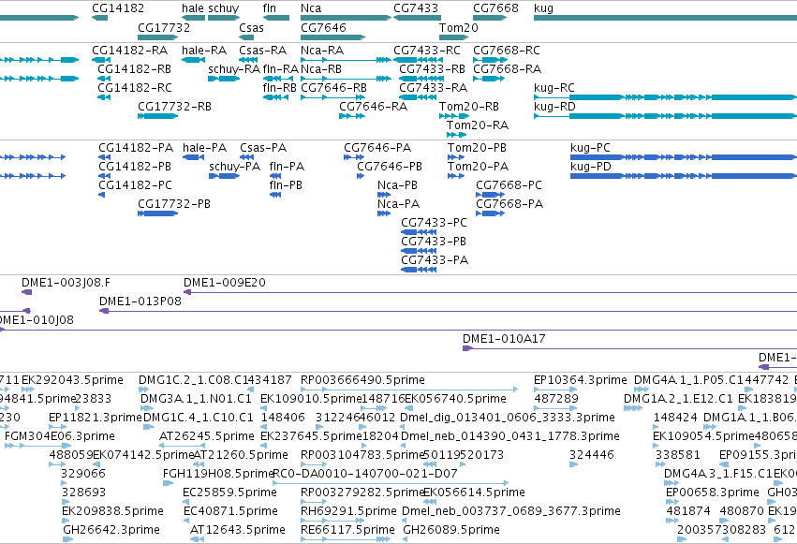This screenshot has height=544, width=797.
Task: Select EST EK209838.5prime
Action: (x=112, y=511)
